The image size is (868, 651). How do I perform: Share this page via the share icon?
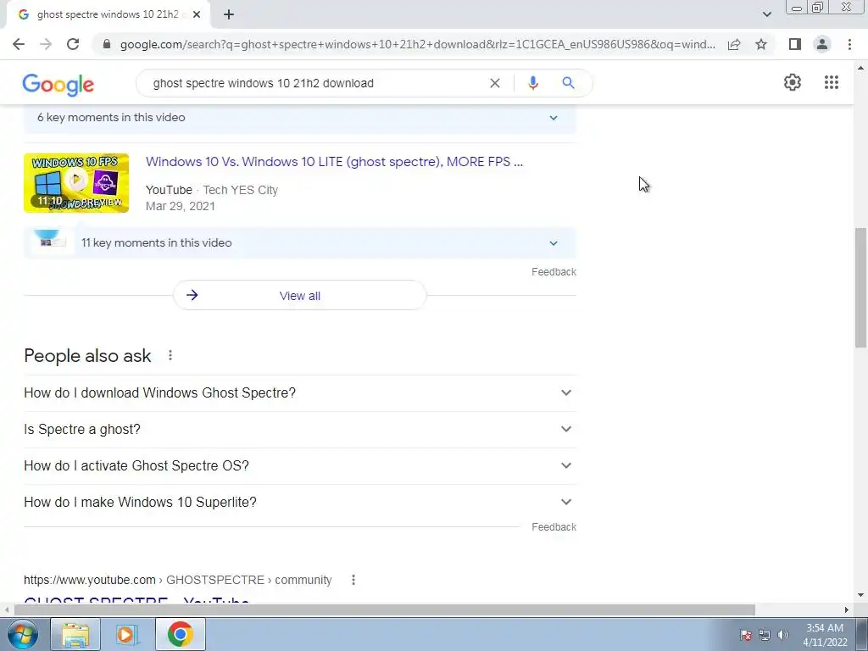(734, 44)
